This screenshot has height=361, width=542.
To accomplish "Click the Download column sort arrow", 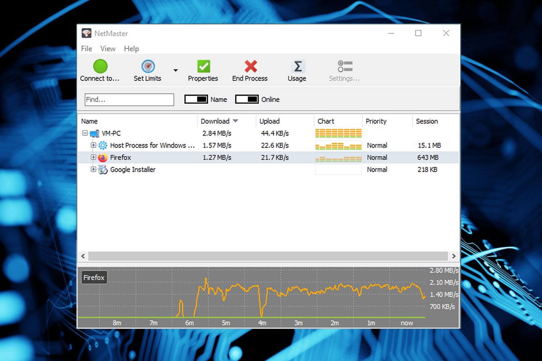I will click(x=235, y=121).
